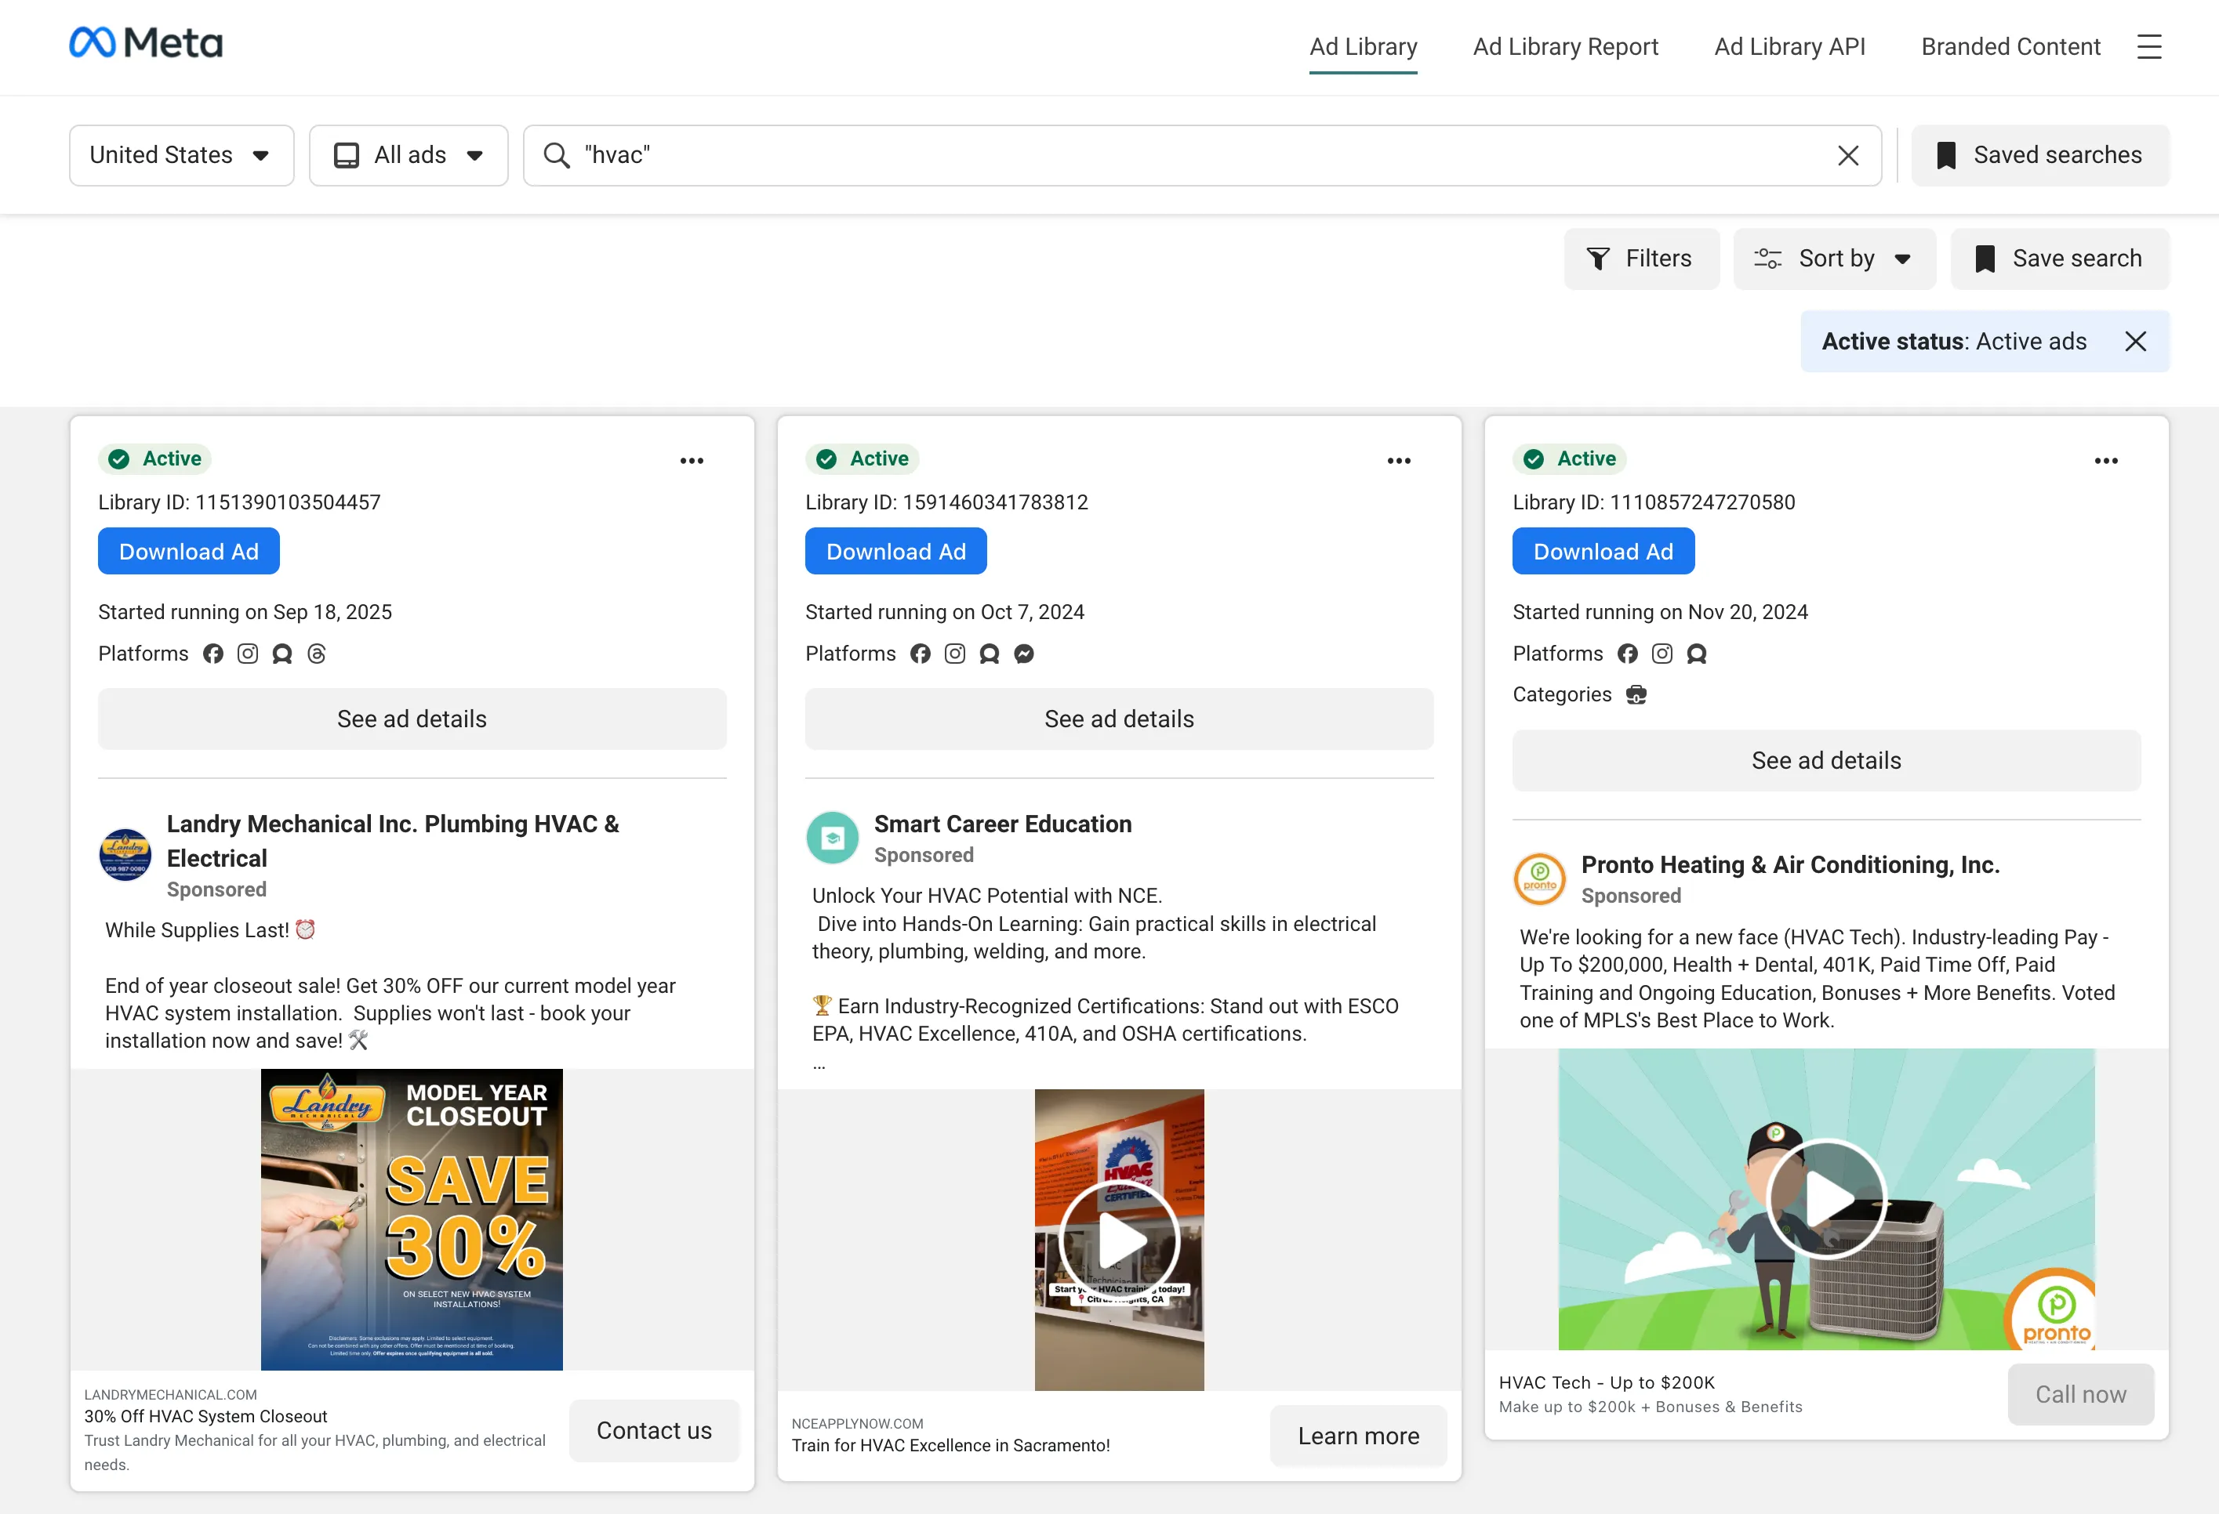Clear the hvac search text
Screen dimensions: 2219x1514
pyautogui.click(x=1847, y=155)
